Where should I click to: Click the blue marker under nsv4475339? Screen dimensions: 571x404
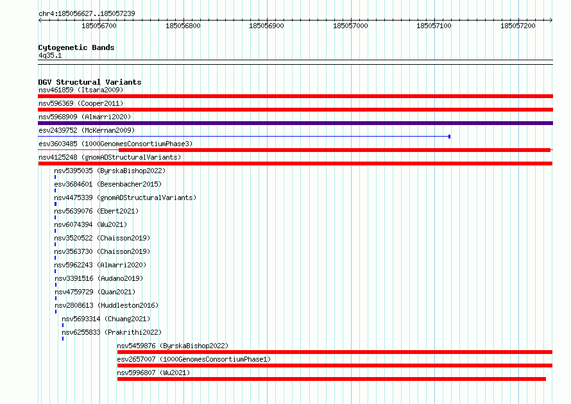point(55,204)
